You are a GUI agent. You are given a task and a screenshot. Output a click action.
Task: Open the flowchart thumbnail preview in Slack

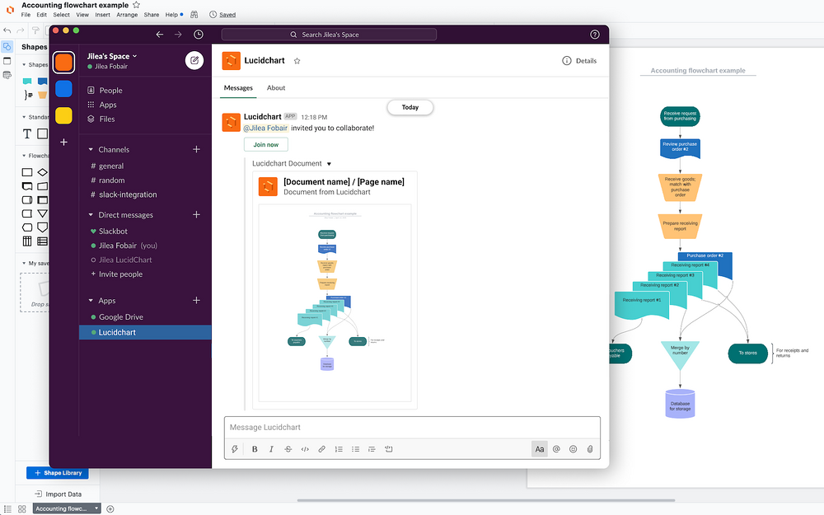click(x=335, y=303)
